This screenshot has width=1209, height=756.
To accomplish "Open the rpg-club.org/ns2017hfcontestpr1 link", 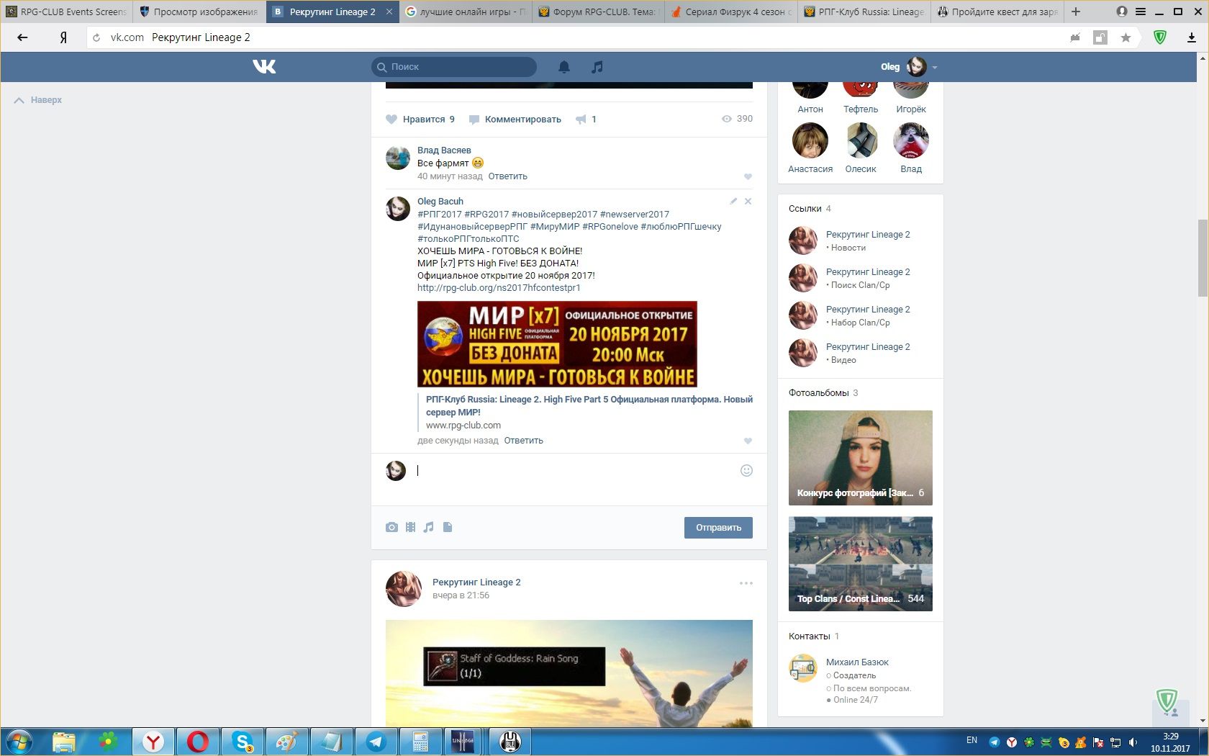I will [499, 288].
